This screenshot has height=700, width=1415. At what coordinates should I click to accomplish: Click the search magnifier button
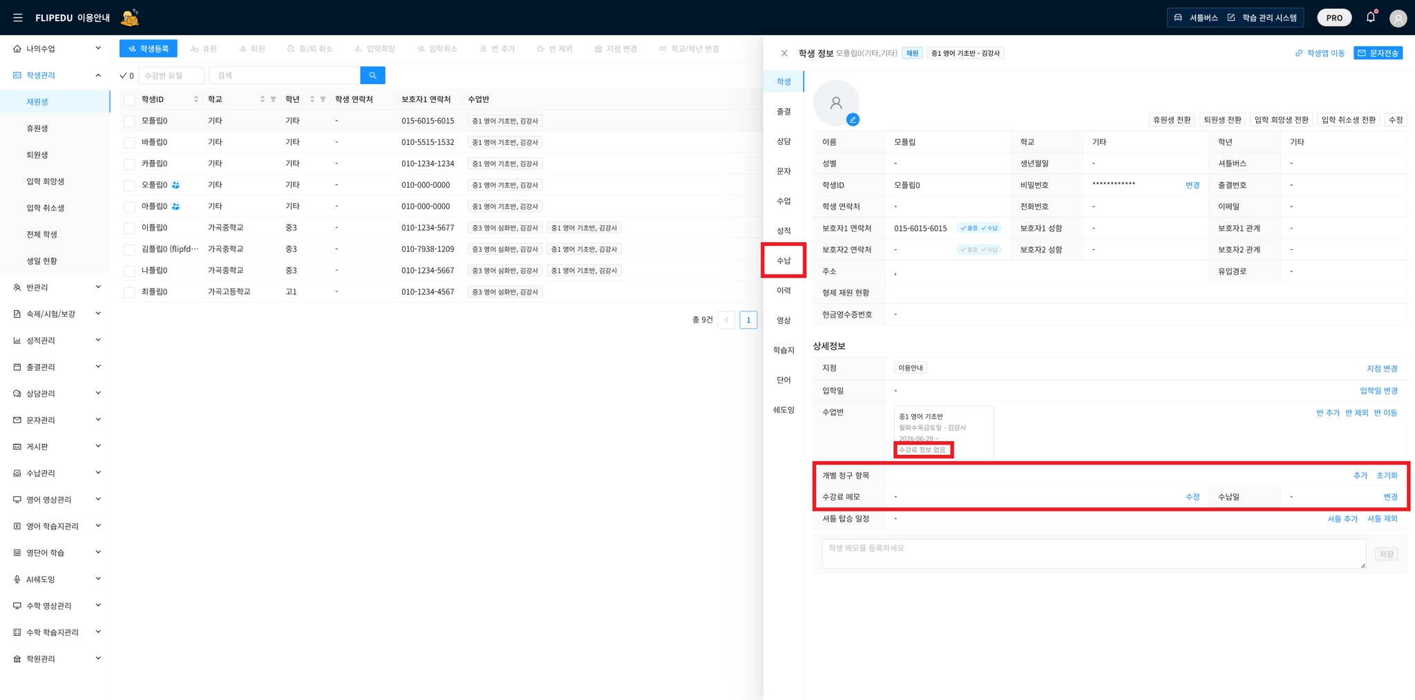[372, 75]
